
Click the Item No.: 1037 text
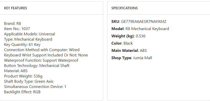17,29
